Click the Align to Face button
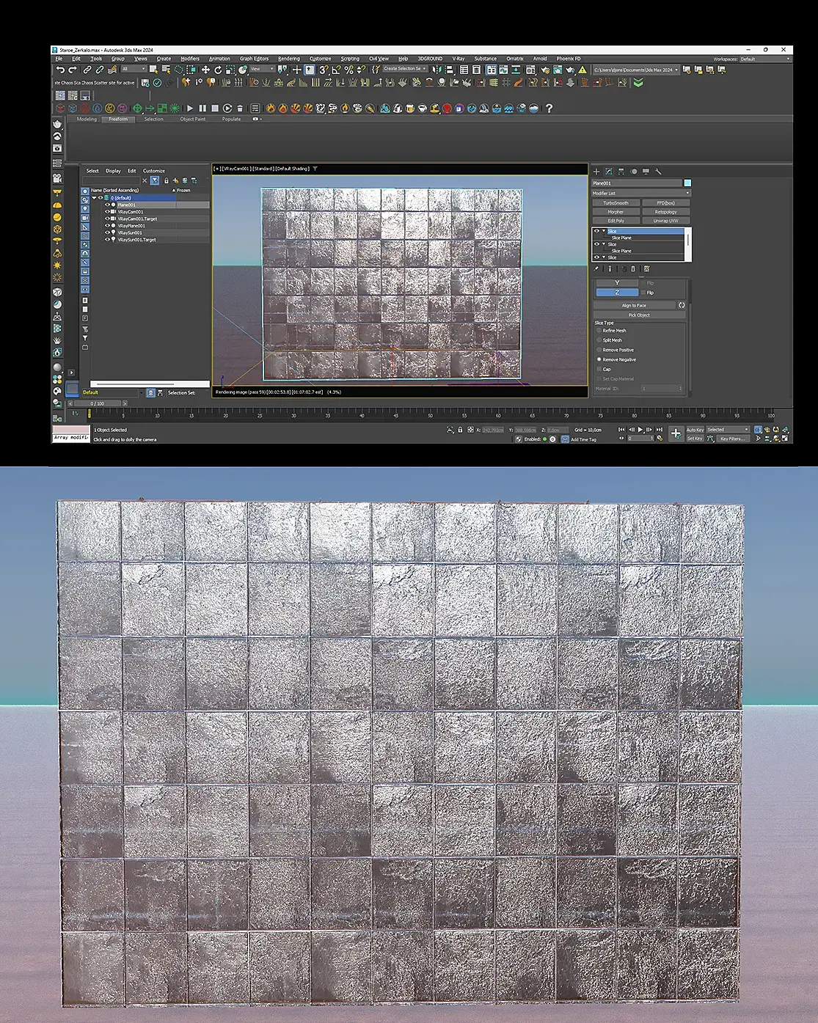Viewport: 818px width, 1023px height. tap(635, 305)
